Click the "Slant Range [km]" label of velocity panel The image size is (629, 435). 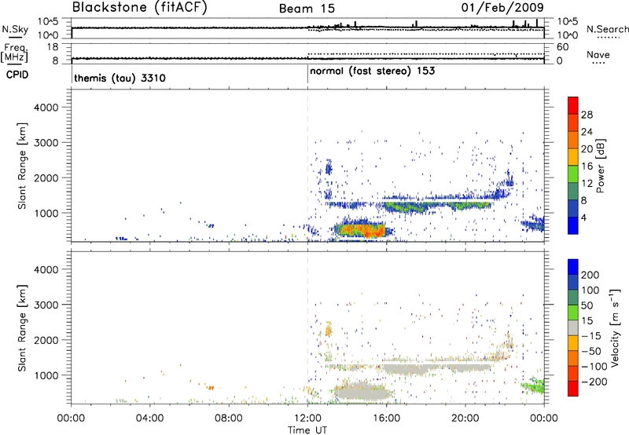(x=22, y=328)
